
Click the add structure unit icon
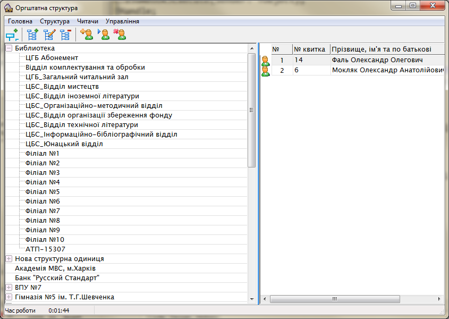(x=32, y=36)
